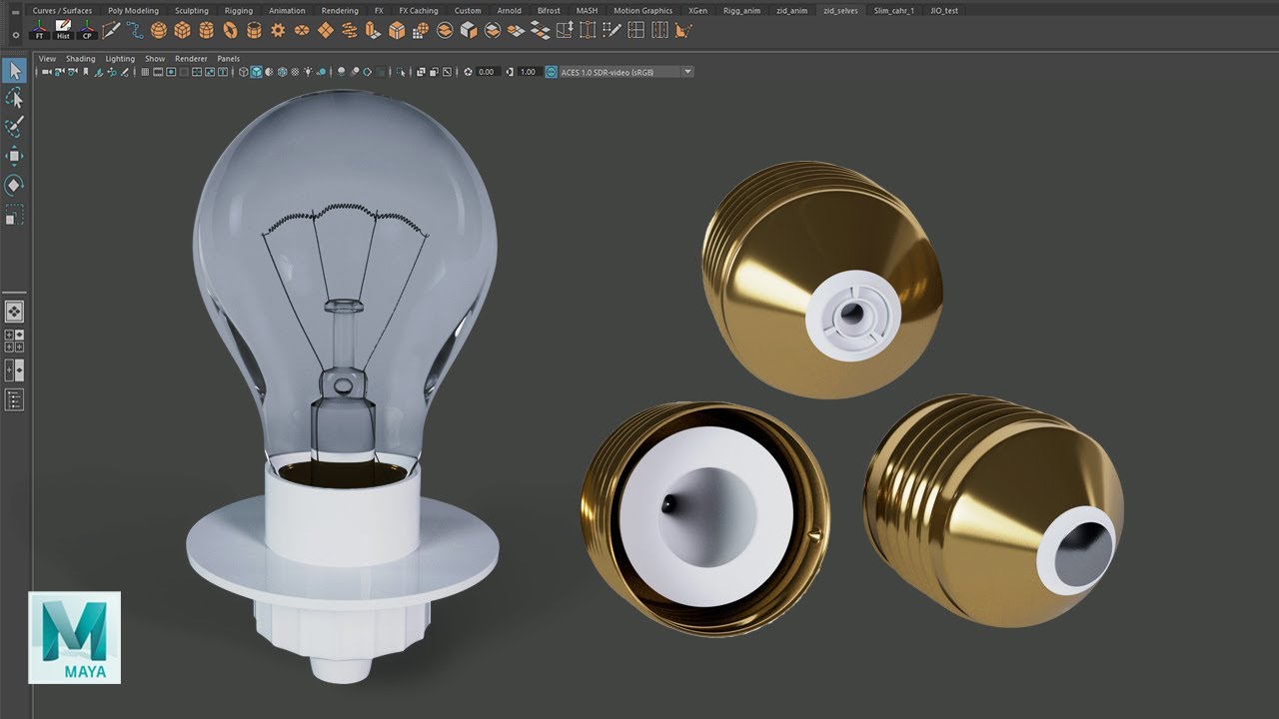This screenshot has height=719, width=1279.
Task: Open ACES 1.0 SDR-video view transform dropdown
Action: click(627, 72)
